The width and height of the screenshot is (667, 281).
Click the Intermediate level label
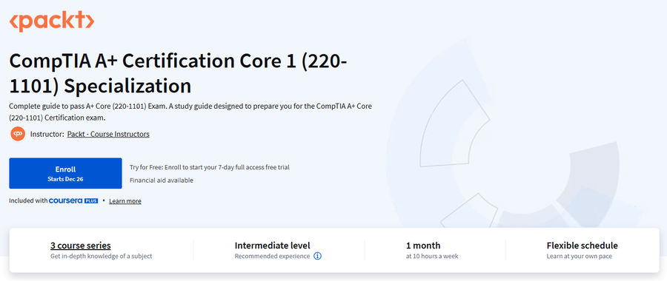pyautogui.click(x=272, y=246)
